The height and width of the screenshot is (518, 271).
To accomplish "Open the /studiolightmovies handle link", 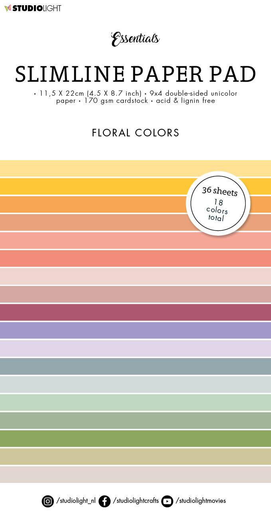I will 201,501.
